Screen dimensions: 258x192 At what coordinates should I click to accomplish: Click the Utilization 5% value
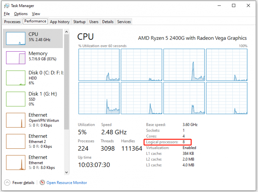pyautogui.click(x=82, y=132)
